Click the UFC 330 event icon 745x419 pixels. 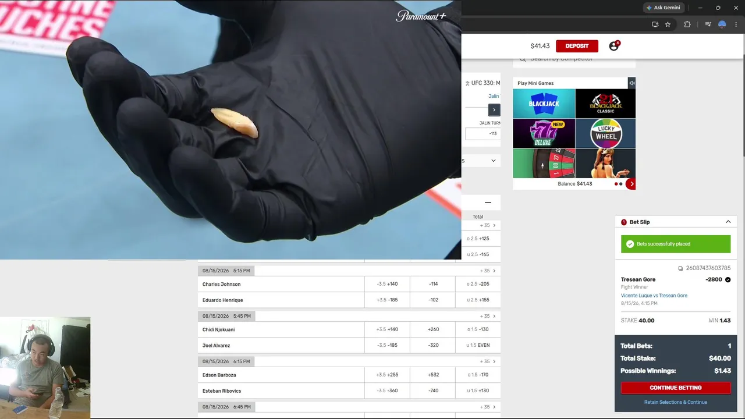467,83
